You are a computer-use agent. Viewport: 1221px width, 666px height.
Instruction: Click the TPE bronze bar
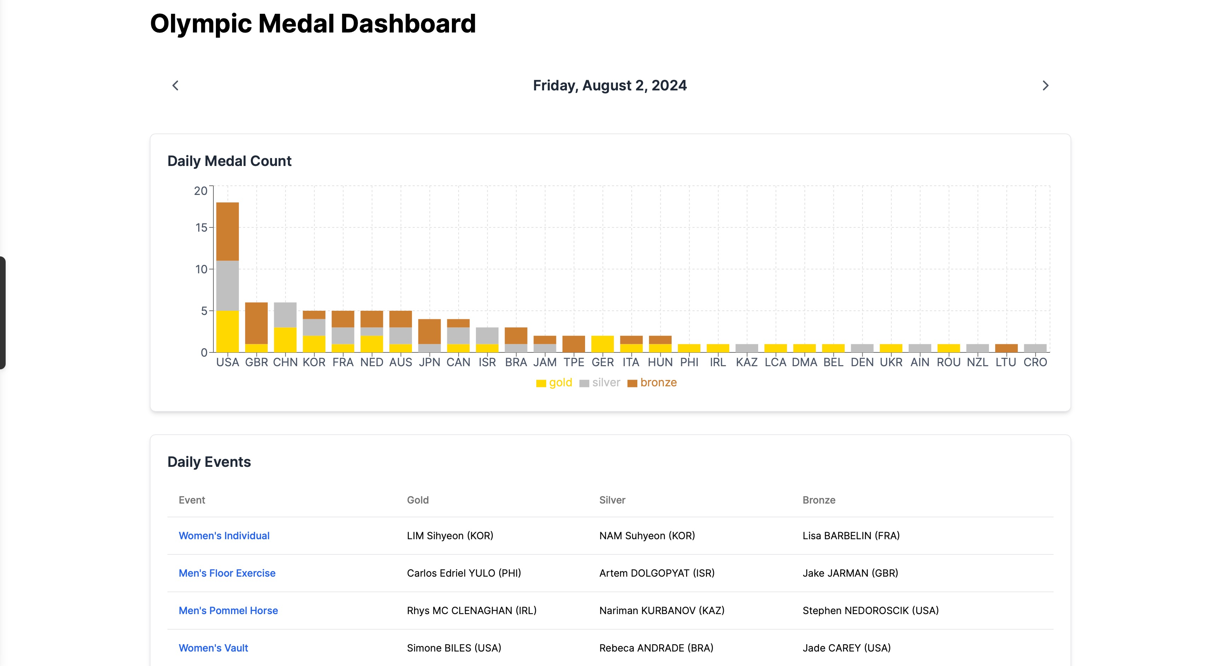tap(573, 344)
